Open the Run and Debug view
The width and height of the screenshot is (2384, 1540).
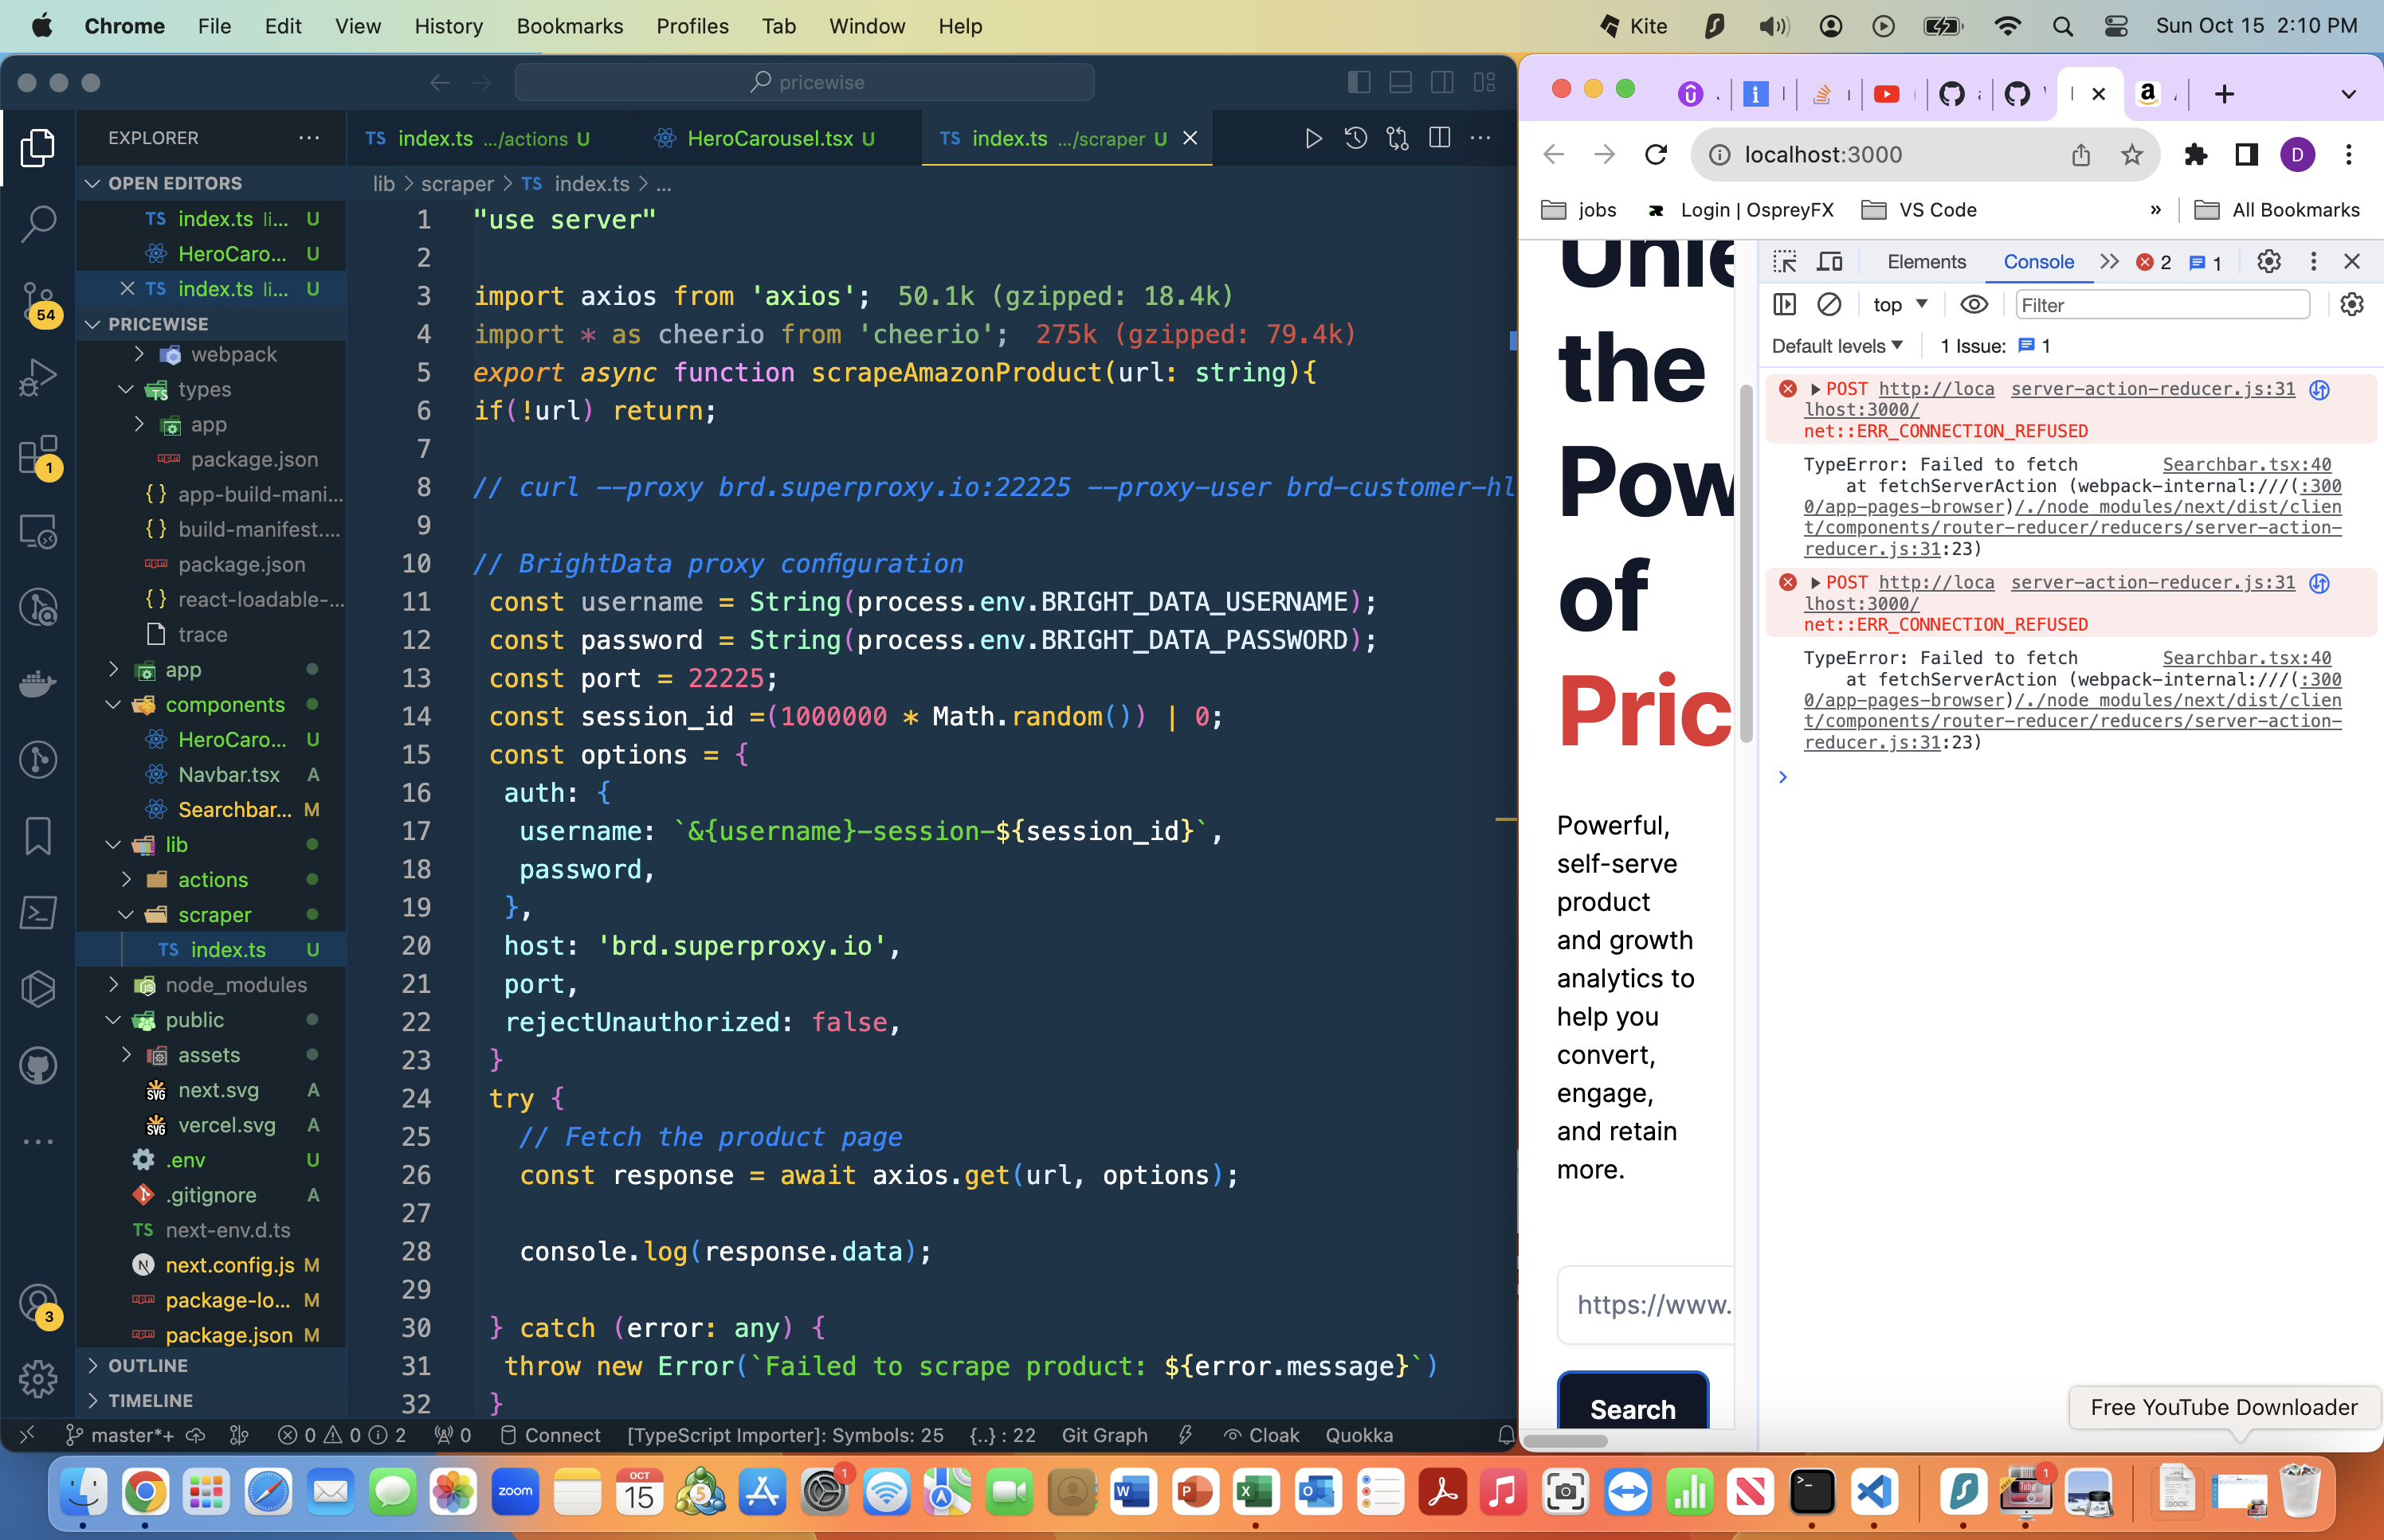[38, 377]
